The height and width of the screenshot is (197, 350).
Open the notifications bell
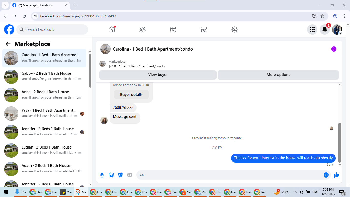(325, 29)
